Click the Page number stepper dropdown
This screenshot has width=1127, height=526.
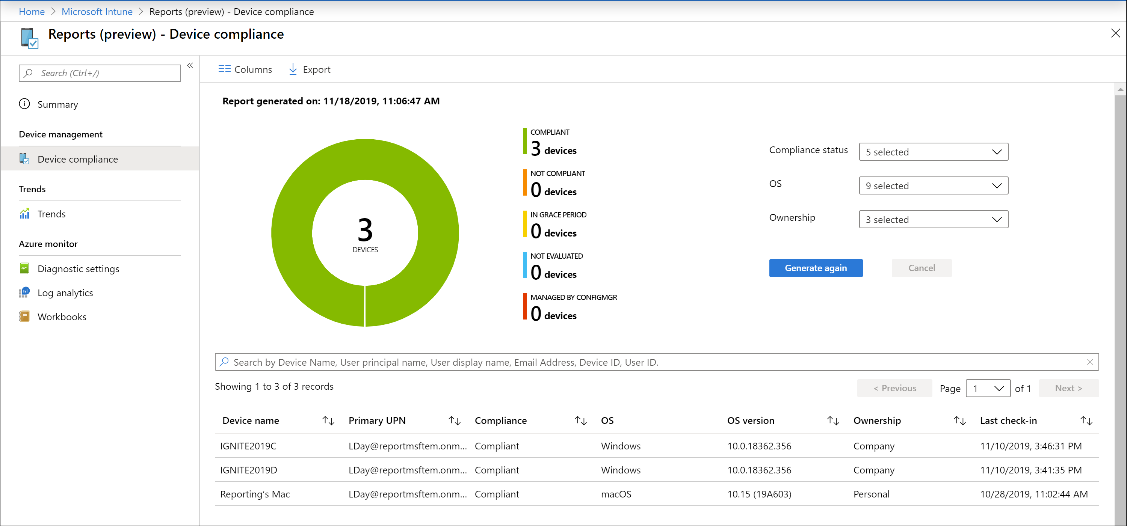(x=988, y=387)
